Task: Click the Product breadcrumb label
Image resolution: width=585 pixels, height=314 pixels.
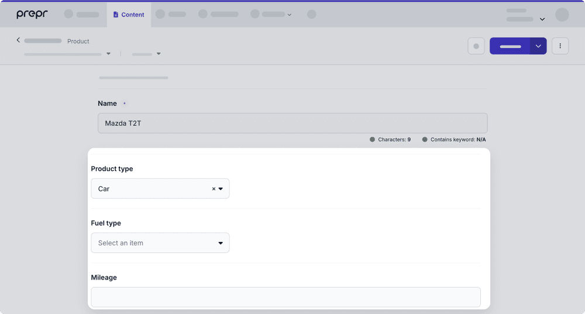Action: pos(78,41)
